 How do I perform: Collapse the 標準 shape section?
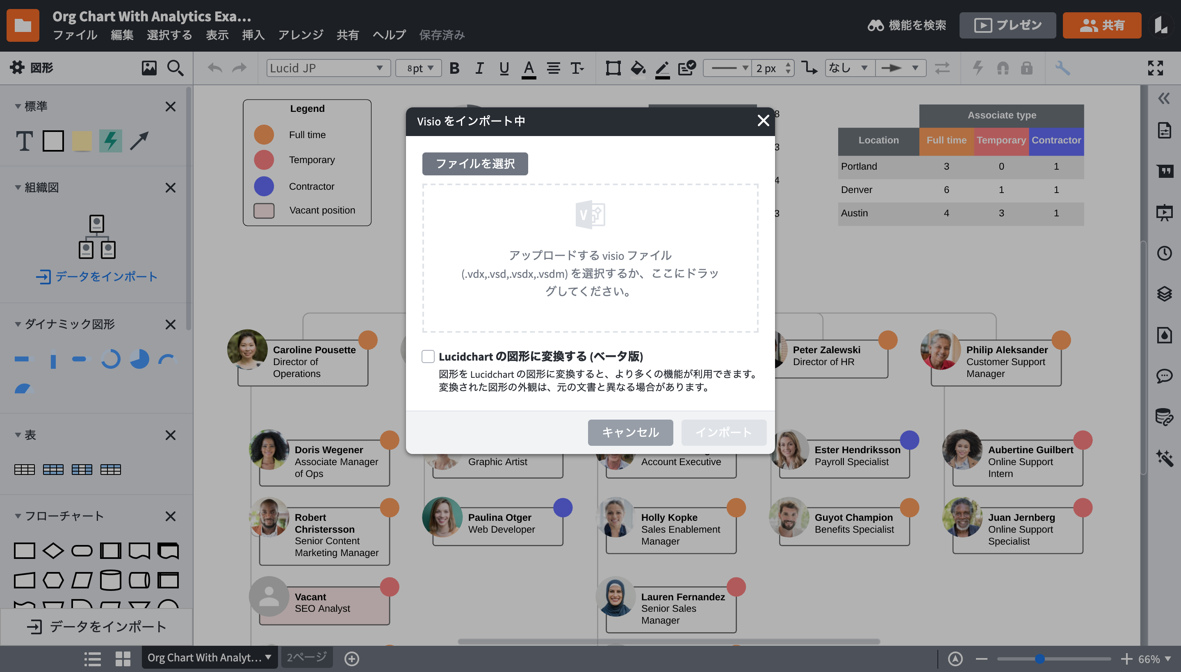(x=18, y=107)
